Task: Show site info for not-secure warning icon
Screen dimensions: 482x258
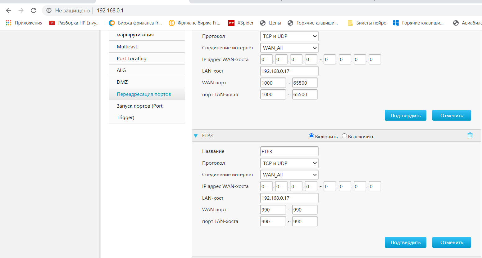Action: (x=49, y=11)
